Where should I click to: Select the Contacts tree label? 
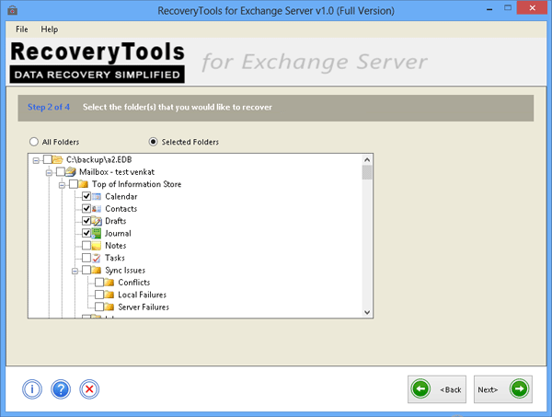pos(121,208)
